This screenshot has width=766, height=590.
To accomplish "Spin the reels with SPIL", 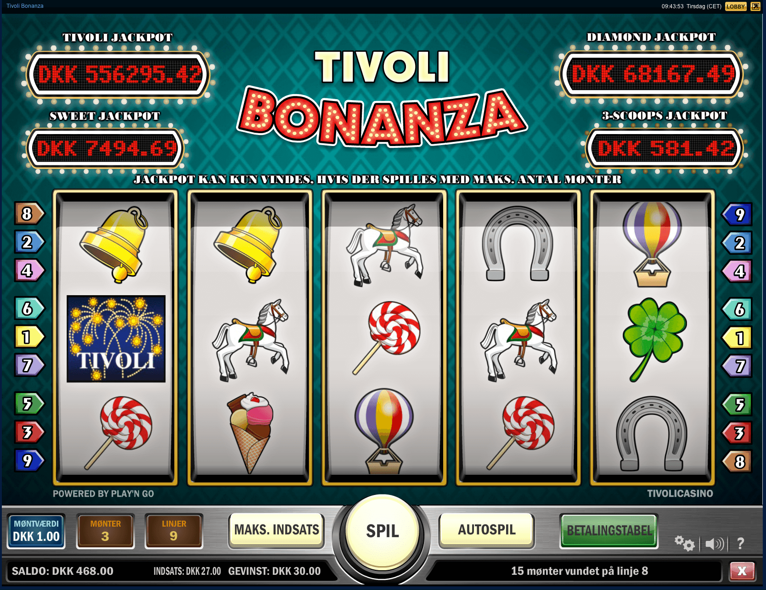I will pos(382,531).
